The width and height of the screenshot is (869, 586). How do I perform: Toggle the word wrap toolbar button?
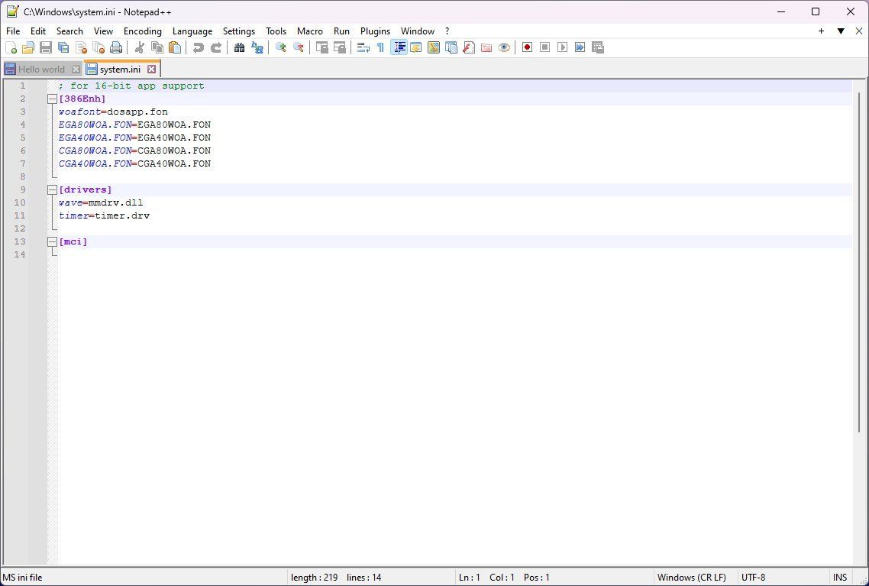363,47
